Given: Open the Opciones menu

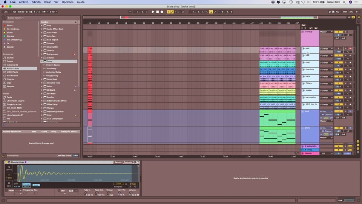Looking at the screenshot, I should (x=67, y=2).
